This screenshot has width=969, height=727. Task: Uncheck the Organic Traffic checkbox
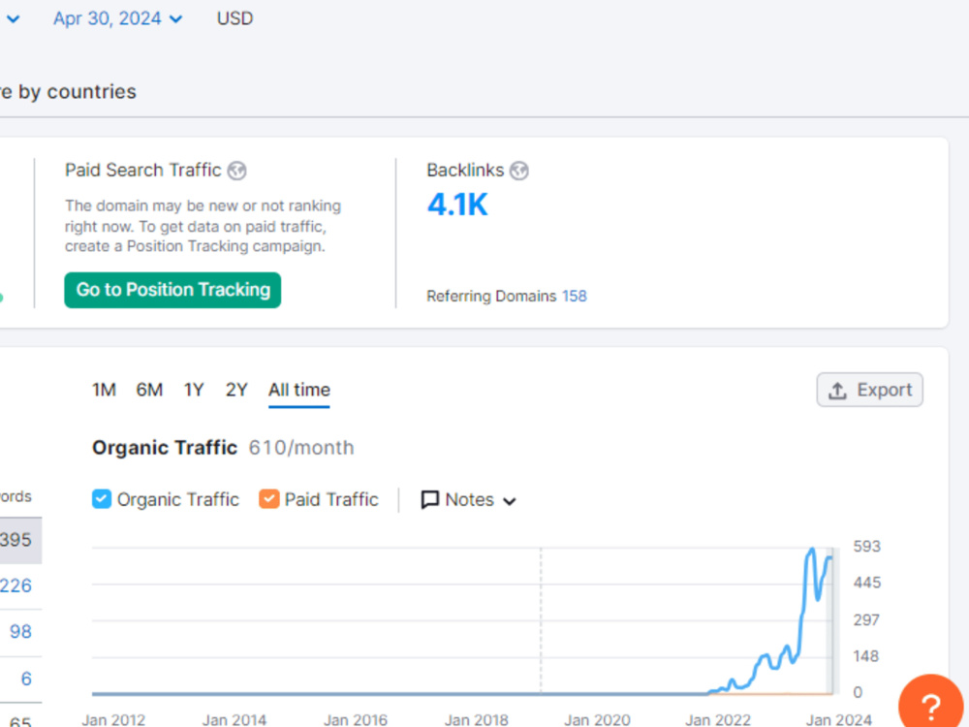click(x=102, y=499)
